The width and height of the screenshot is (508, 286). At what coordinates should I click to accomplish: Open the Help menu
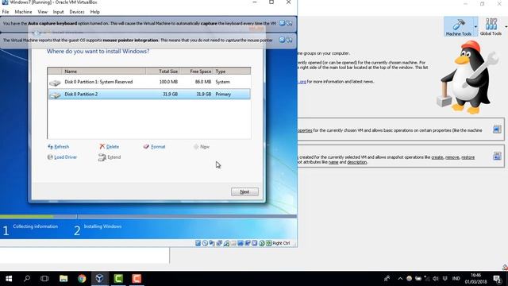95,12
